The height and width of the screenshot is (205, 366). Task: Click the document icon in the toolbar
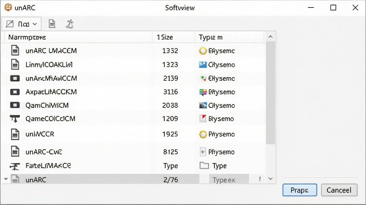coord(52,24)
